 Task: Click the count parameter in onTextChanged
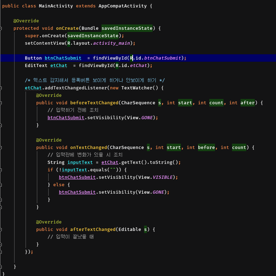click(x=239, y=148)
